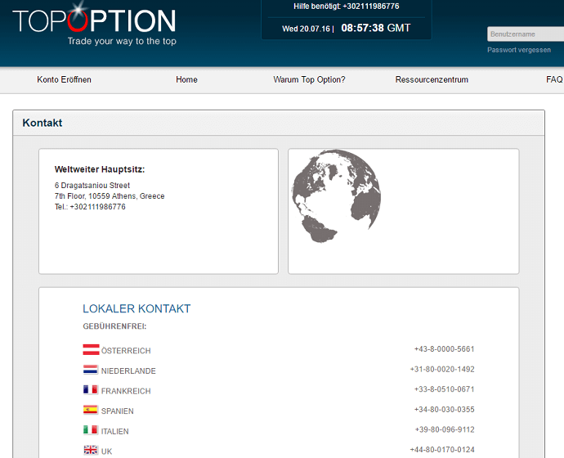
Task: Click the TopOption logo
Action: 94,21
